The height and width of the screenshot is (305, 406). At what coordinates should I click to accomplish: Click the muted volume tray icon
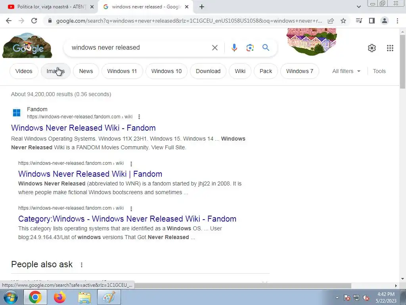point(366,298)
